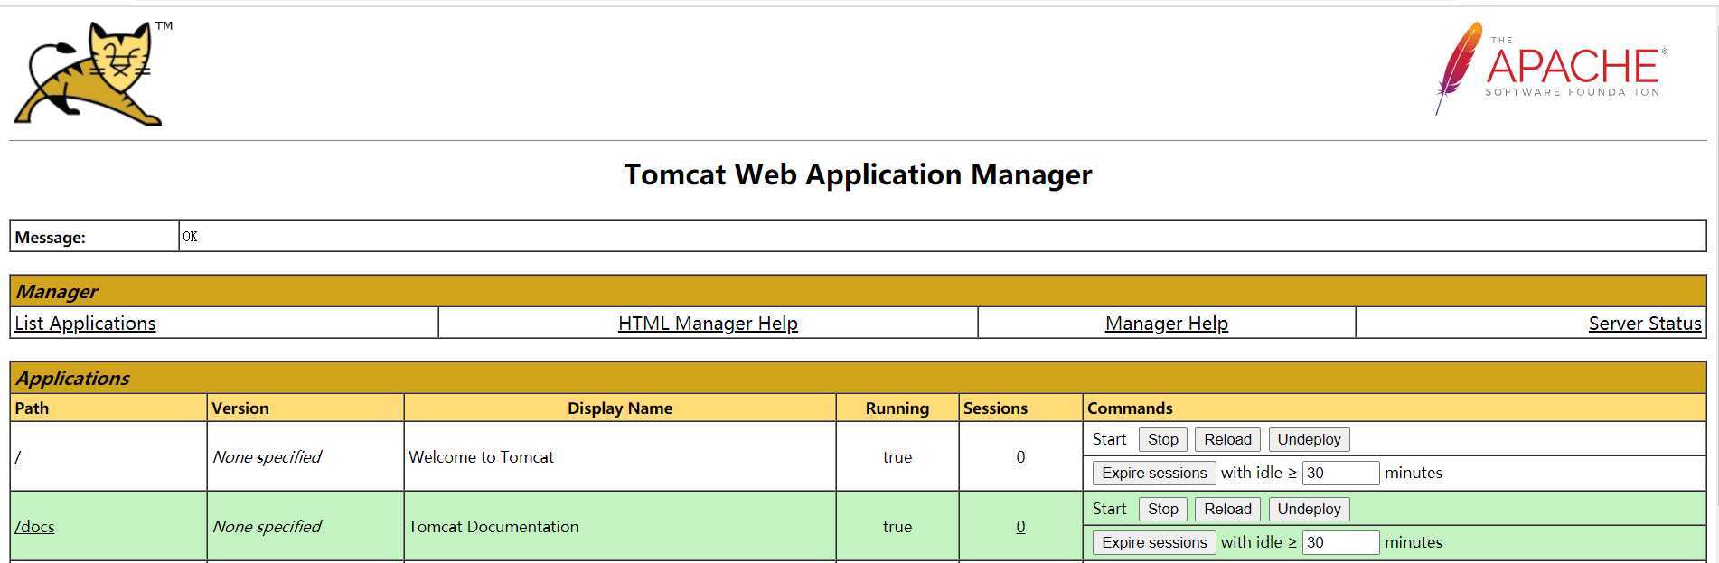Click the Display Name column header

[620, 408]
